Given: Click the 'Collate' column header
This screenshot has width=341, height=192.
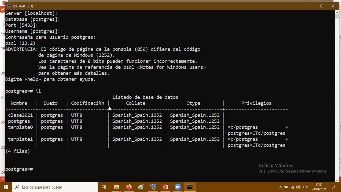Looking at the screenshot, I should point(136,103).
